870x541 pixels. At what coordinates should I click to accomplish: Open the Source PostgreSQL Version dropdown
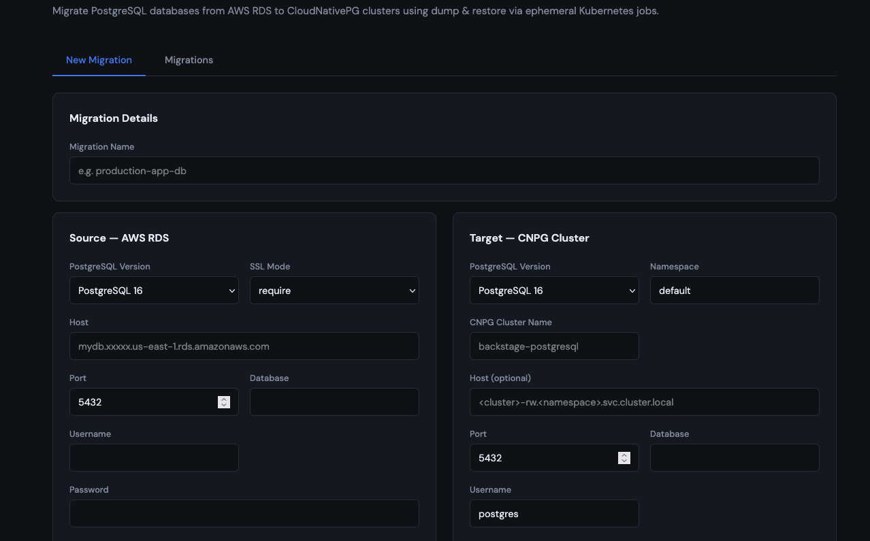coord(154,291)
